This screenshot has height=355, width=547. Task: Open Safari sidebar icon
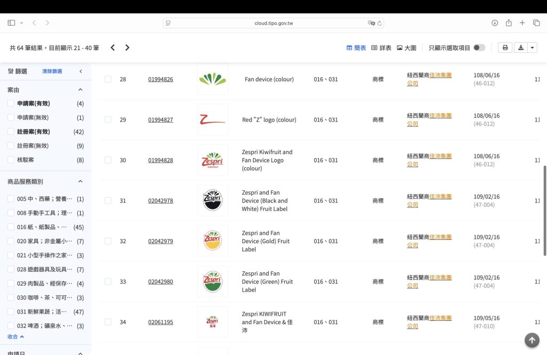click(x=11, y=23)
